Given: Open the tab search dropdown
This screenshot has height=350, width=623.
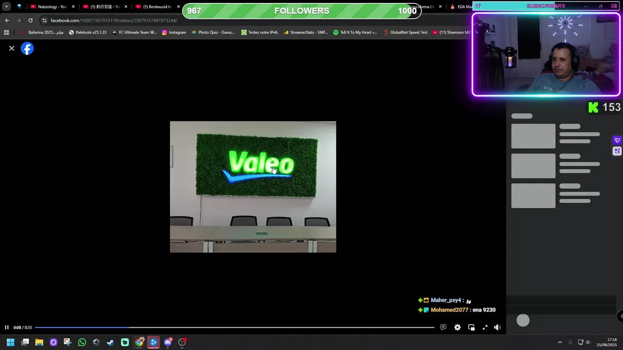Looking at the screenshot, I should [x=6, y=7].
